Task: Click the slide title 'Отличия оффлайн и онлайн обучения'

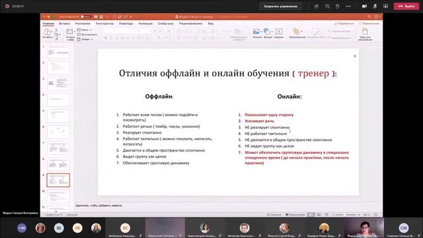Action: pyautogui.click(x=204, y=73)
